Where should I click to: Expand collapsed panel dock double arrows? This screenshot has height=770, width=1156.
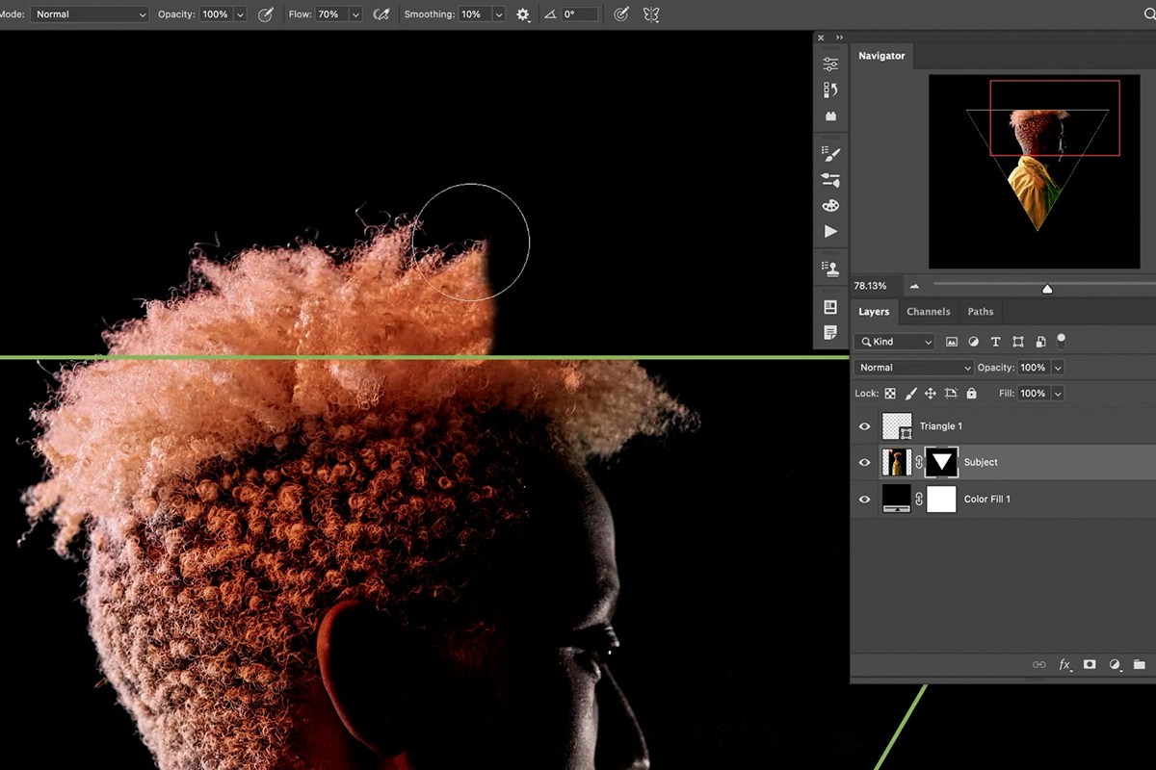tap(840, 38)
